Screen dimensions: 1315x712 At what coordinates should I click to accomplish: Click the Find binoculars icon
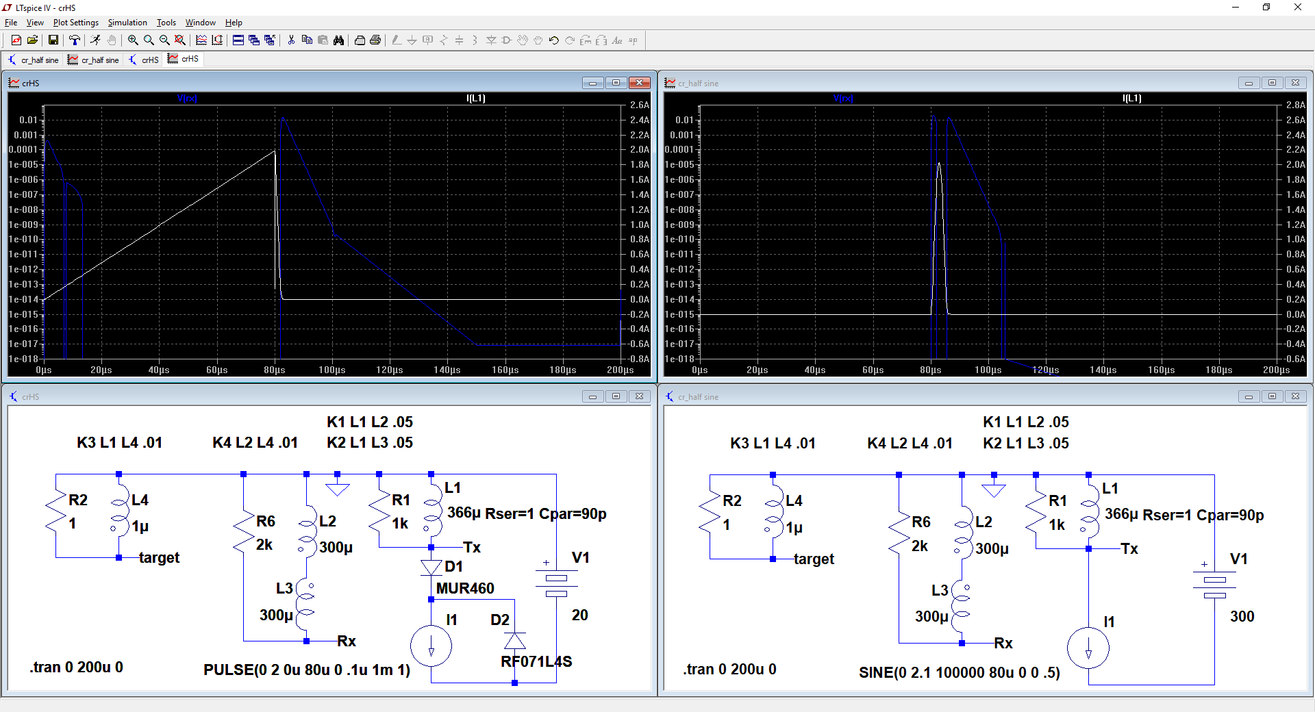coord(338,40)
